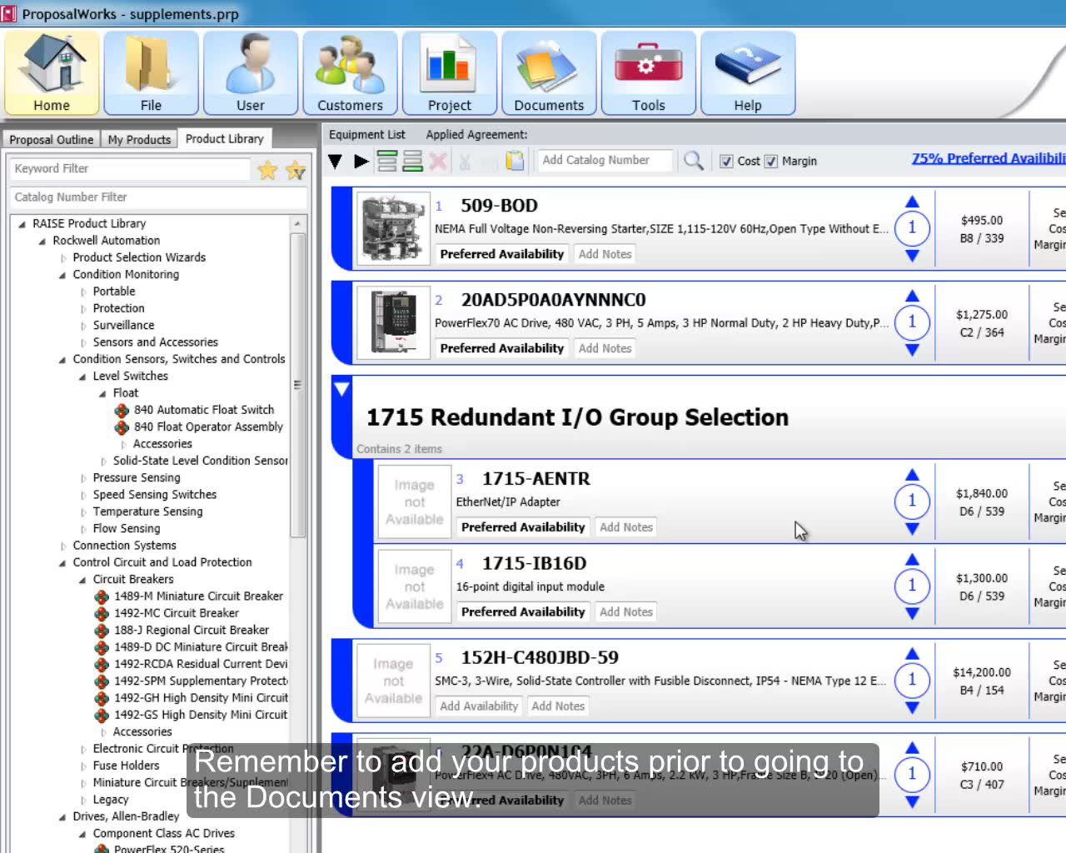Switch to the Documents view
1066x853 pixels.
pos(549,73)
